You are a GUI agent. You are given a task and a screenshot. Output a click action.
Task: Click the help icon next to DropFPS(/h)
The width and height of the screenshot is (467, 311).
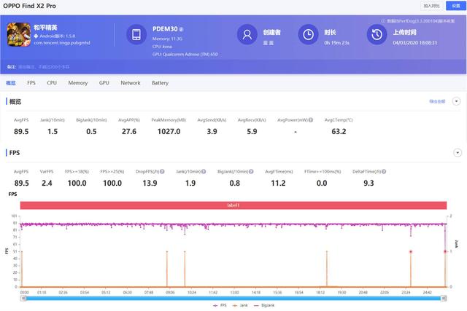[162, 172]
